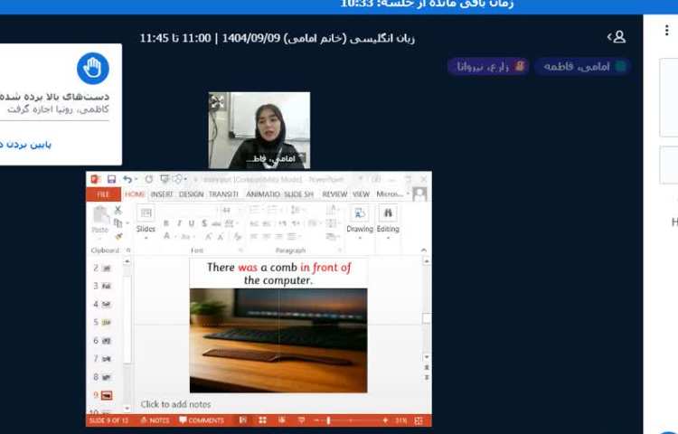Screen dimensions: 678x434
Task: Open the participants list icon at top right
Action: pyautogui.click(x=617, y=37)
